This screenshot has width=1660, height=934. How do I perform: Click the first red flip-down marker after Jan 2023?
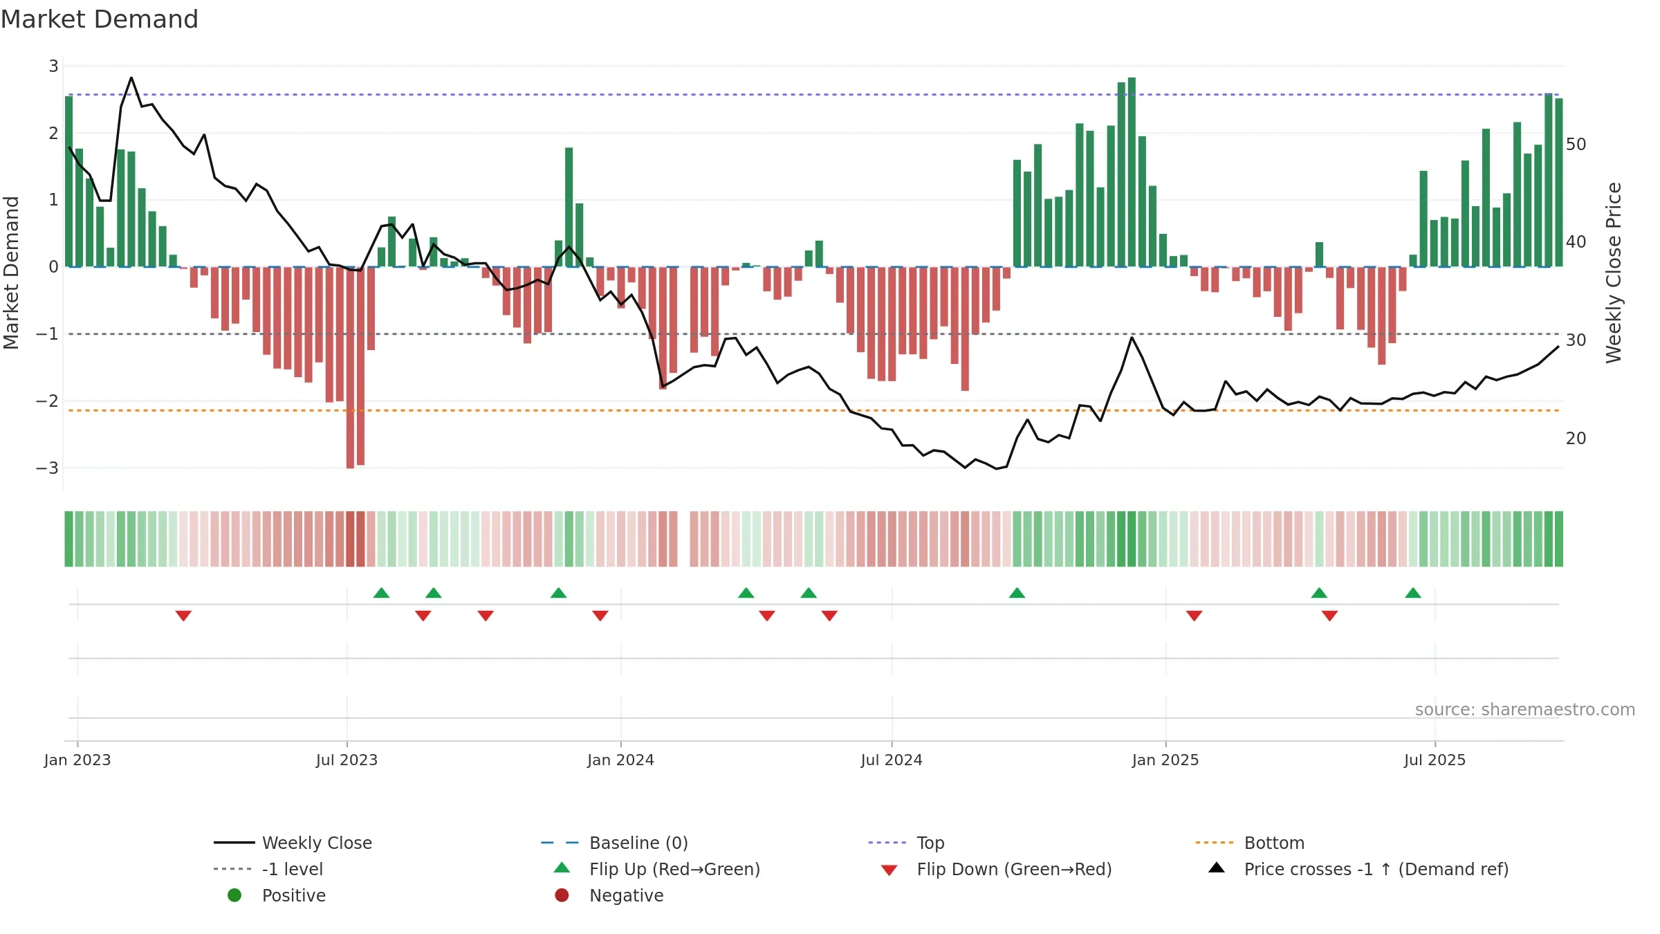click(183, 616)
